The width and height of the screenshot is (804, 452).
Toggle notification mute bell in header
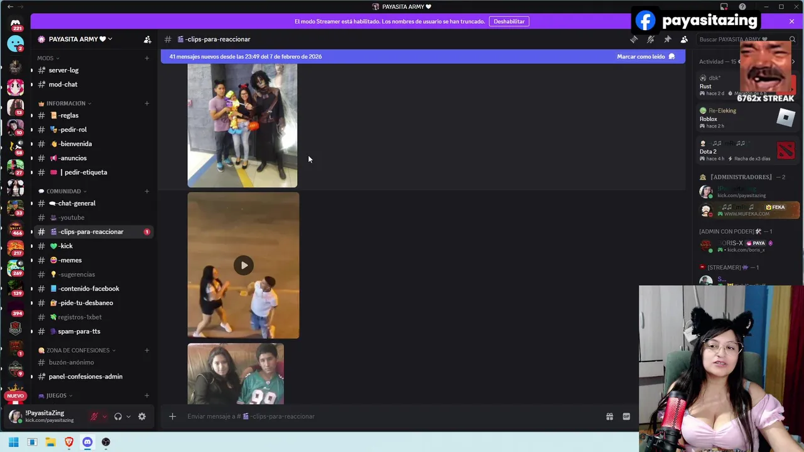(x=651, y=39)
